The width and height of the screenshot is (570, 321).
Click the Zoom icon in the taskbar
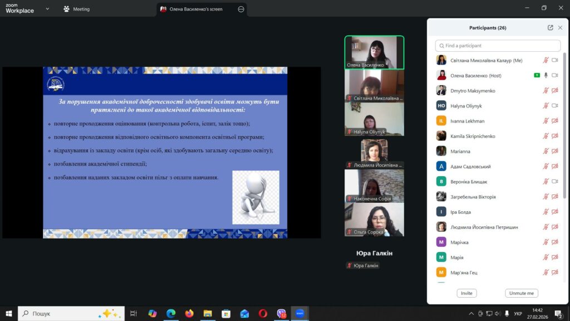coord(300,314)
